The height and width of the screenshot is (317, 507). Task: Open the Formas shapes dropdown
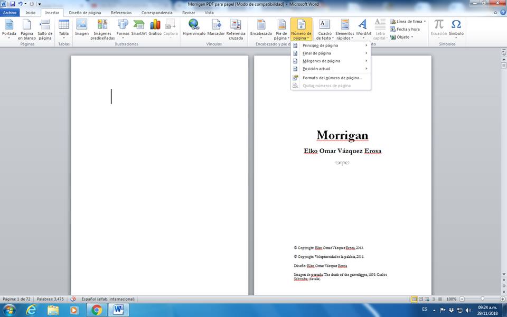[123, 29]
